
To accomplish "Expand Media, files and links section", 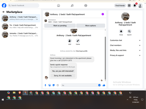I will [125, 50].
